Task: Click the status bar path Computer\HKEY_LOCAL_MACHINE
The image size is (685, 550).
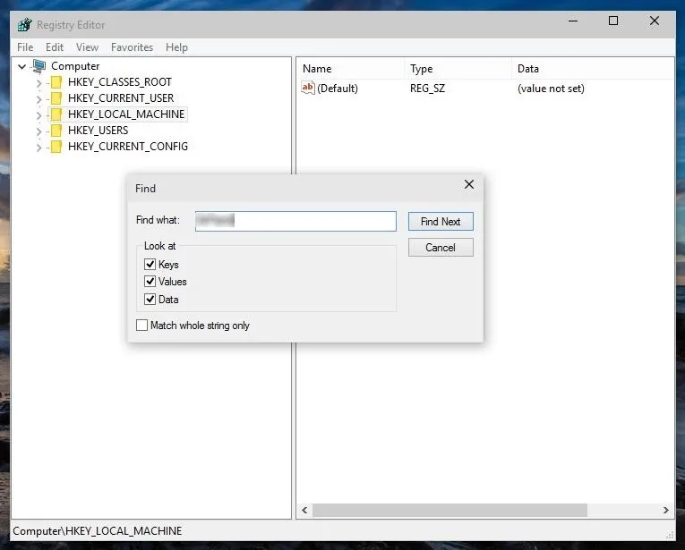Action: [x=97, y=531]
